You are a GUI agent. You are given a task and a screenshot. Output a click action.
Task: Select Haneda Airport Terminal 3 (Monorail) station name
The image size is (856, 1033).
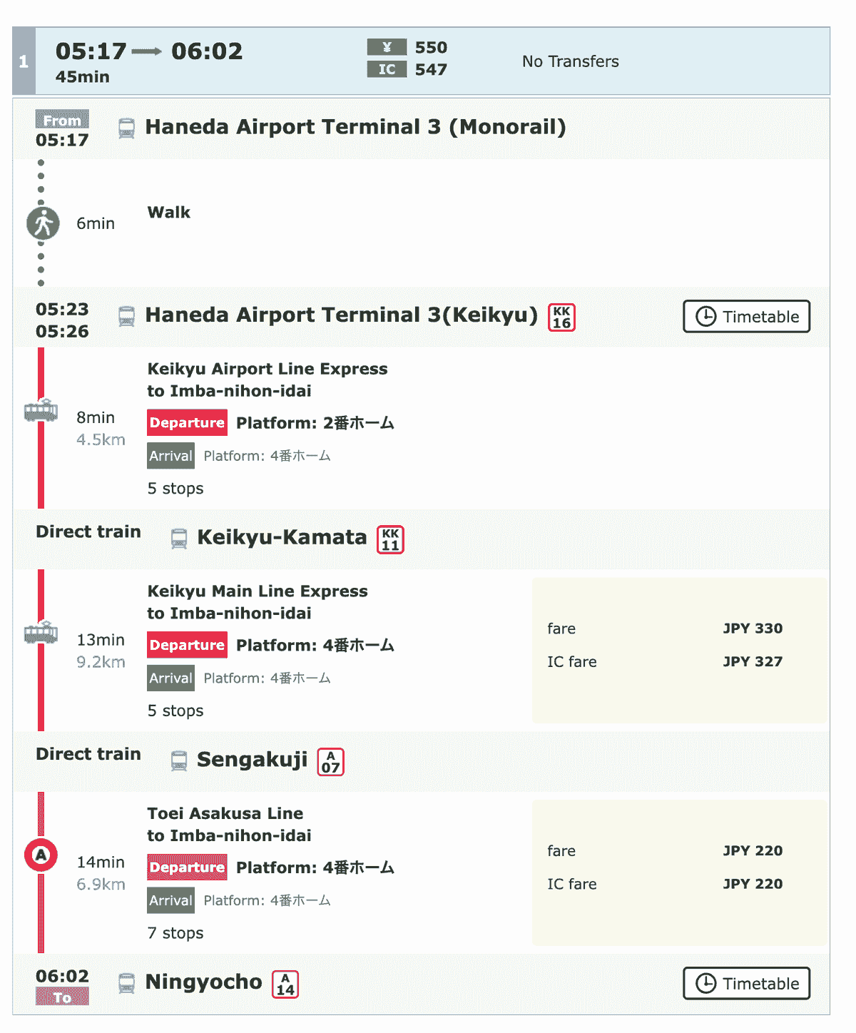pyautogui.click(x=355, y=127)
